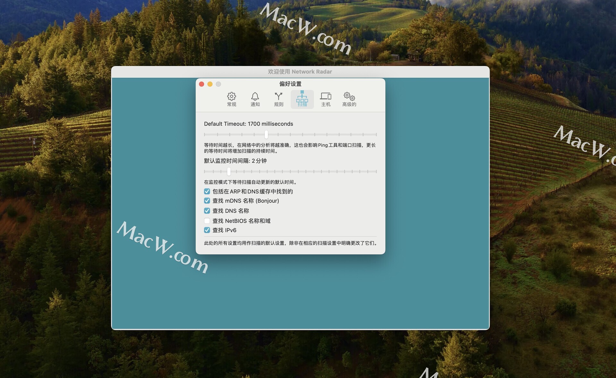
Task: Uncheck 查找 mDNS 名称 (Bonjour)
Action: pyautogui.click(x=207, y=201)
